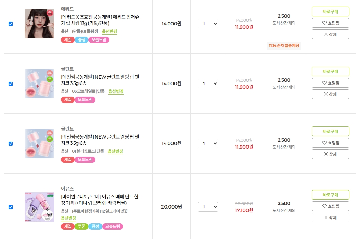Delete the 에뛰드 진저슈가 item with X
This screenshot has height=239, width=356.
click(330, 34)
